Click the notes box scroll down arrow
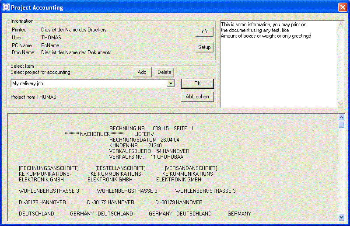The height and width of the screenshot is (226, 350). coord(341,104)
